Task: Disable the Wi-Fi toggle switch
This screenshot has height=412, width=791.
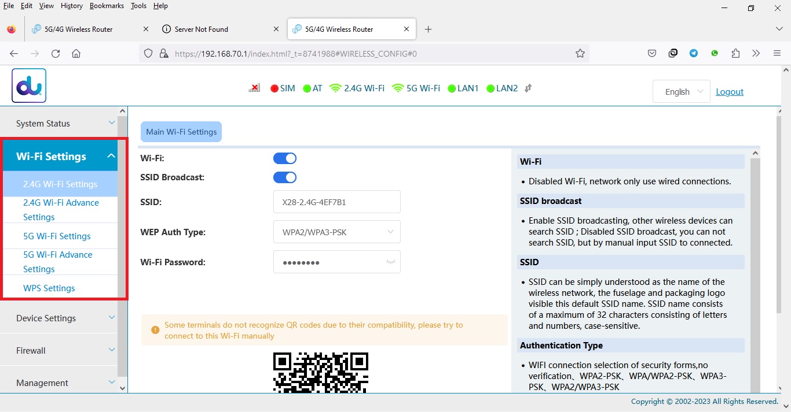Action: [x=285, y=158]
